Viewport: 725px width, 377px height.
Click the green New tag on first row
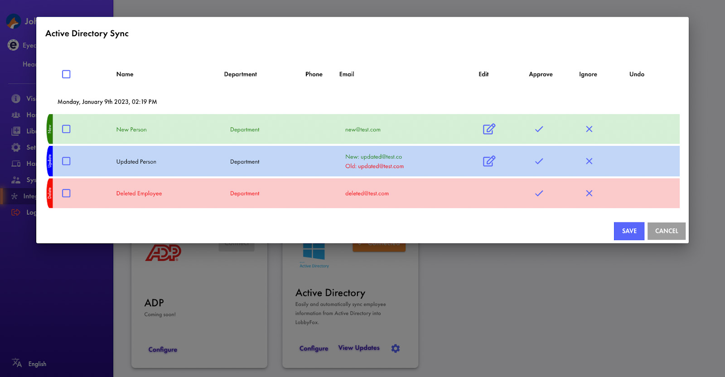(50, 129)
